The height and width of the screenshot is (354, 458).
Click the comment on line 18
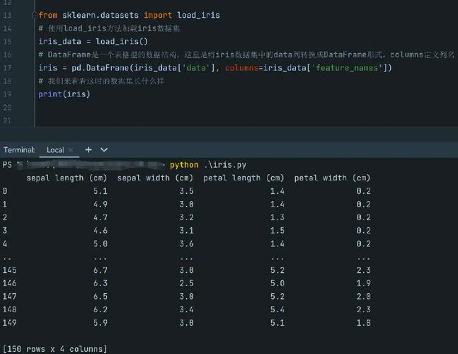coord(101,81)
